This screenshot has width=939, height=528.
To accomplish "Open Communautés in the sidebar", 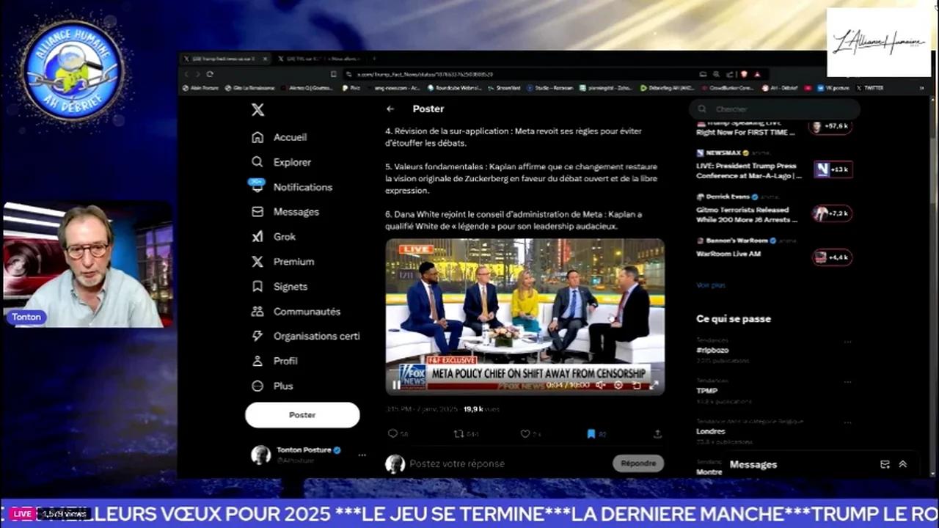I will (307, 311).
